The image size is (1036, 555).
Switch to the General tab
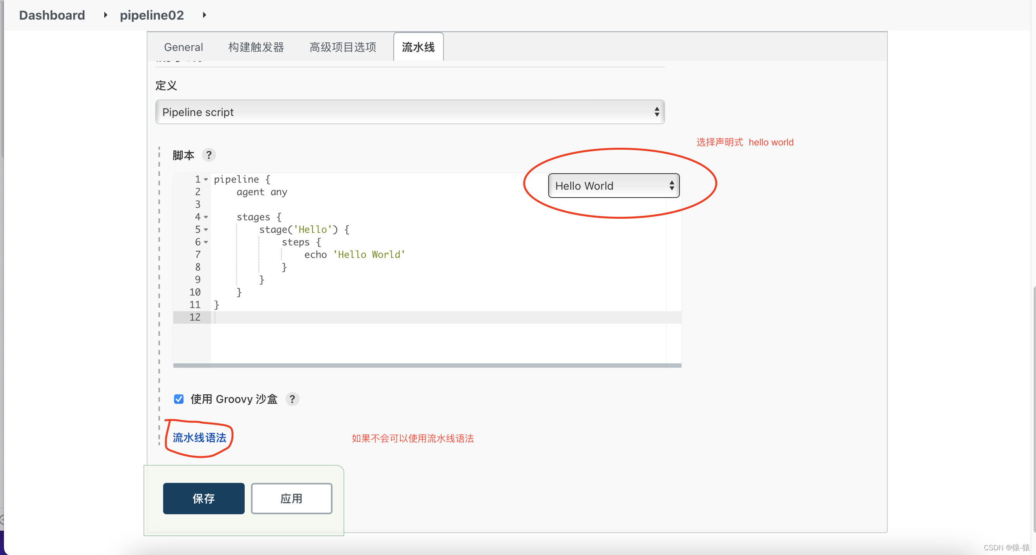tap(184, 47)
